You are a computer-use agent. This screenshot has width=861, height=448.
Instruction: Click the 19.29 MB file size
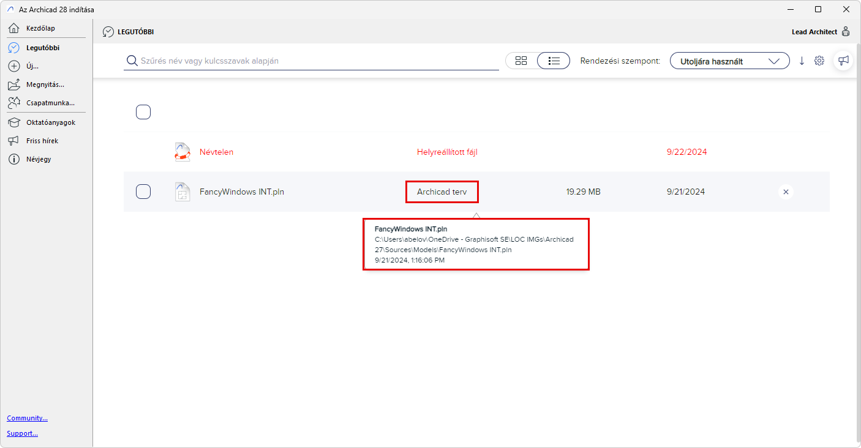click(x=584, y=192)
